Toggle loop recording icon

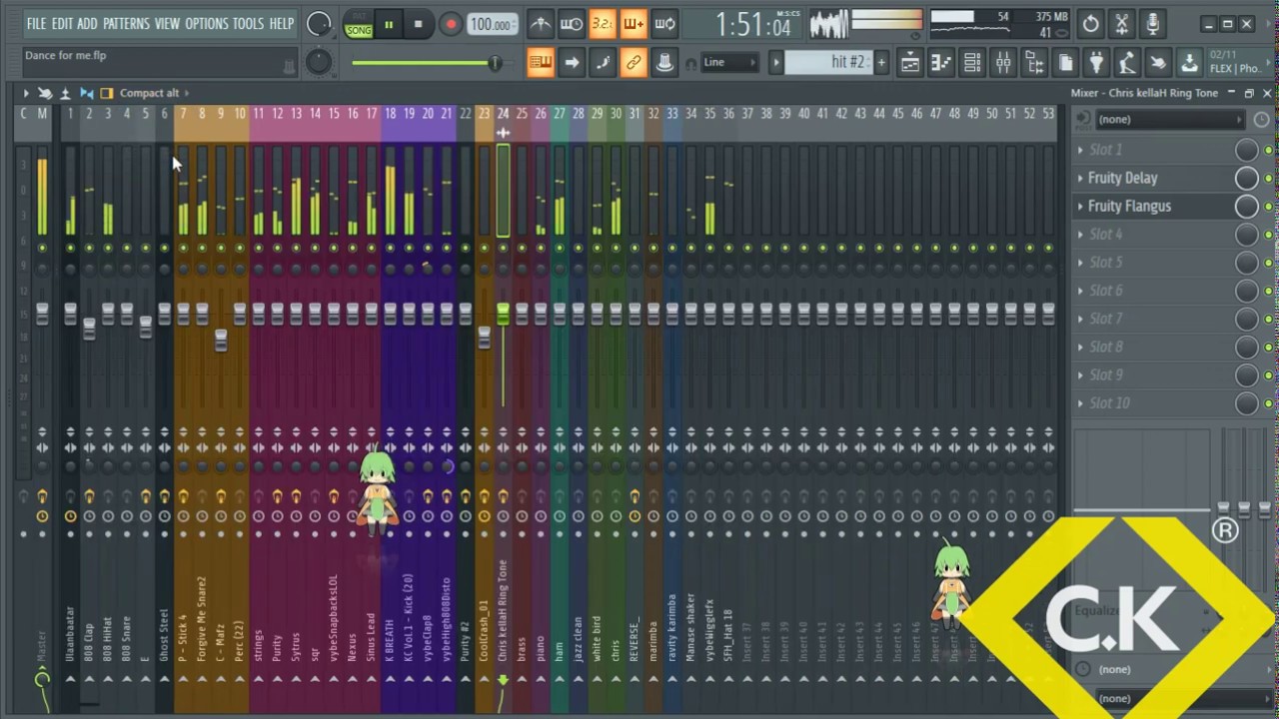click(x=664, y=24)
